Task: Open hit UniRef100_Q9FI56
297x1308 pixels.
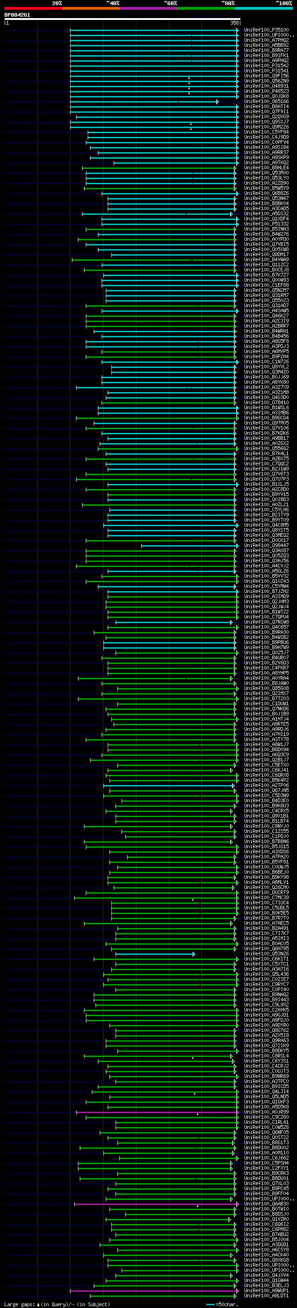Action: pos(266,76)
